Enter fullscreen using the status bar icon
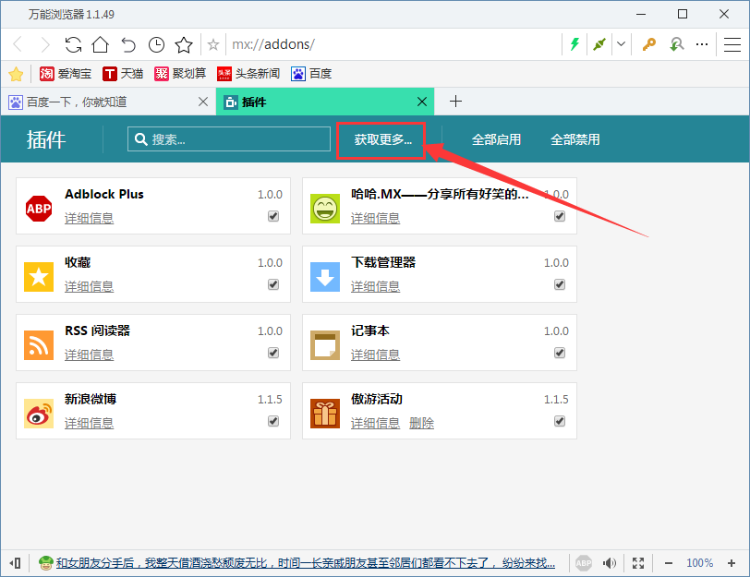750x577 pixels. [637, 562]
